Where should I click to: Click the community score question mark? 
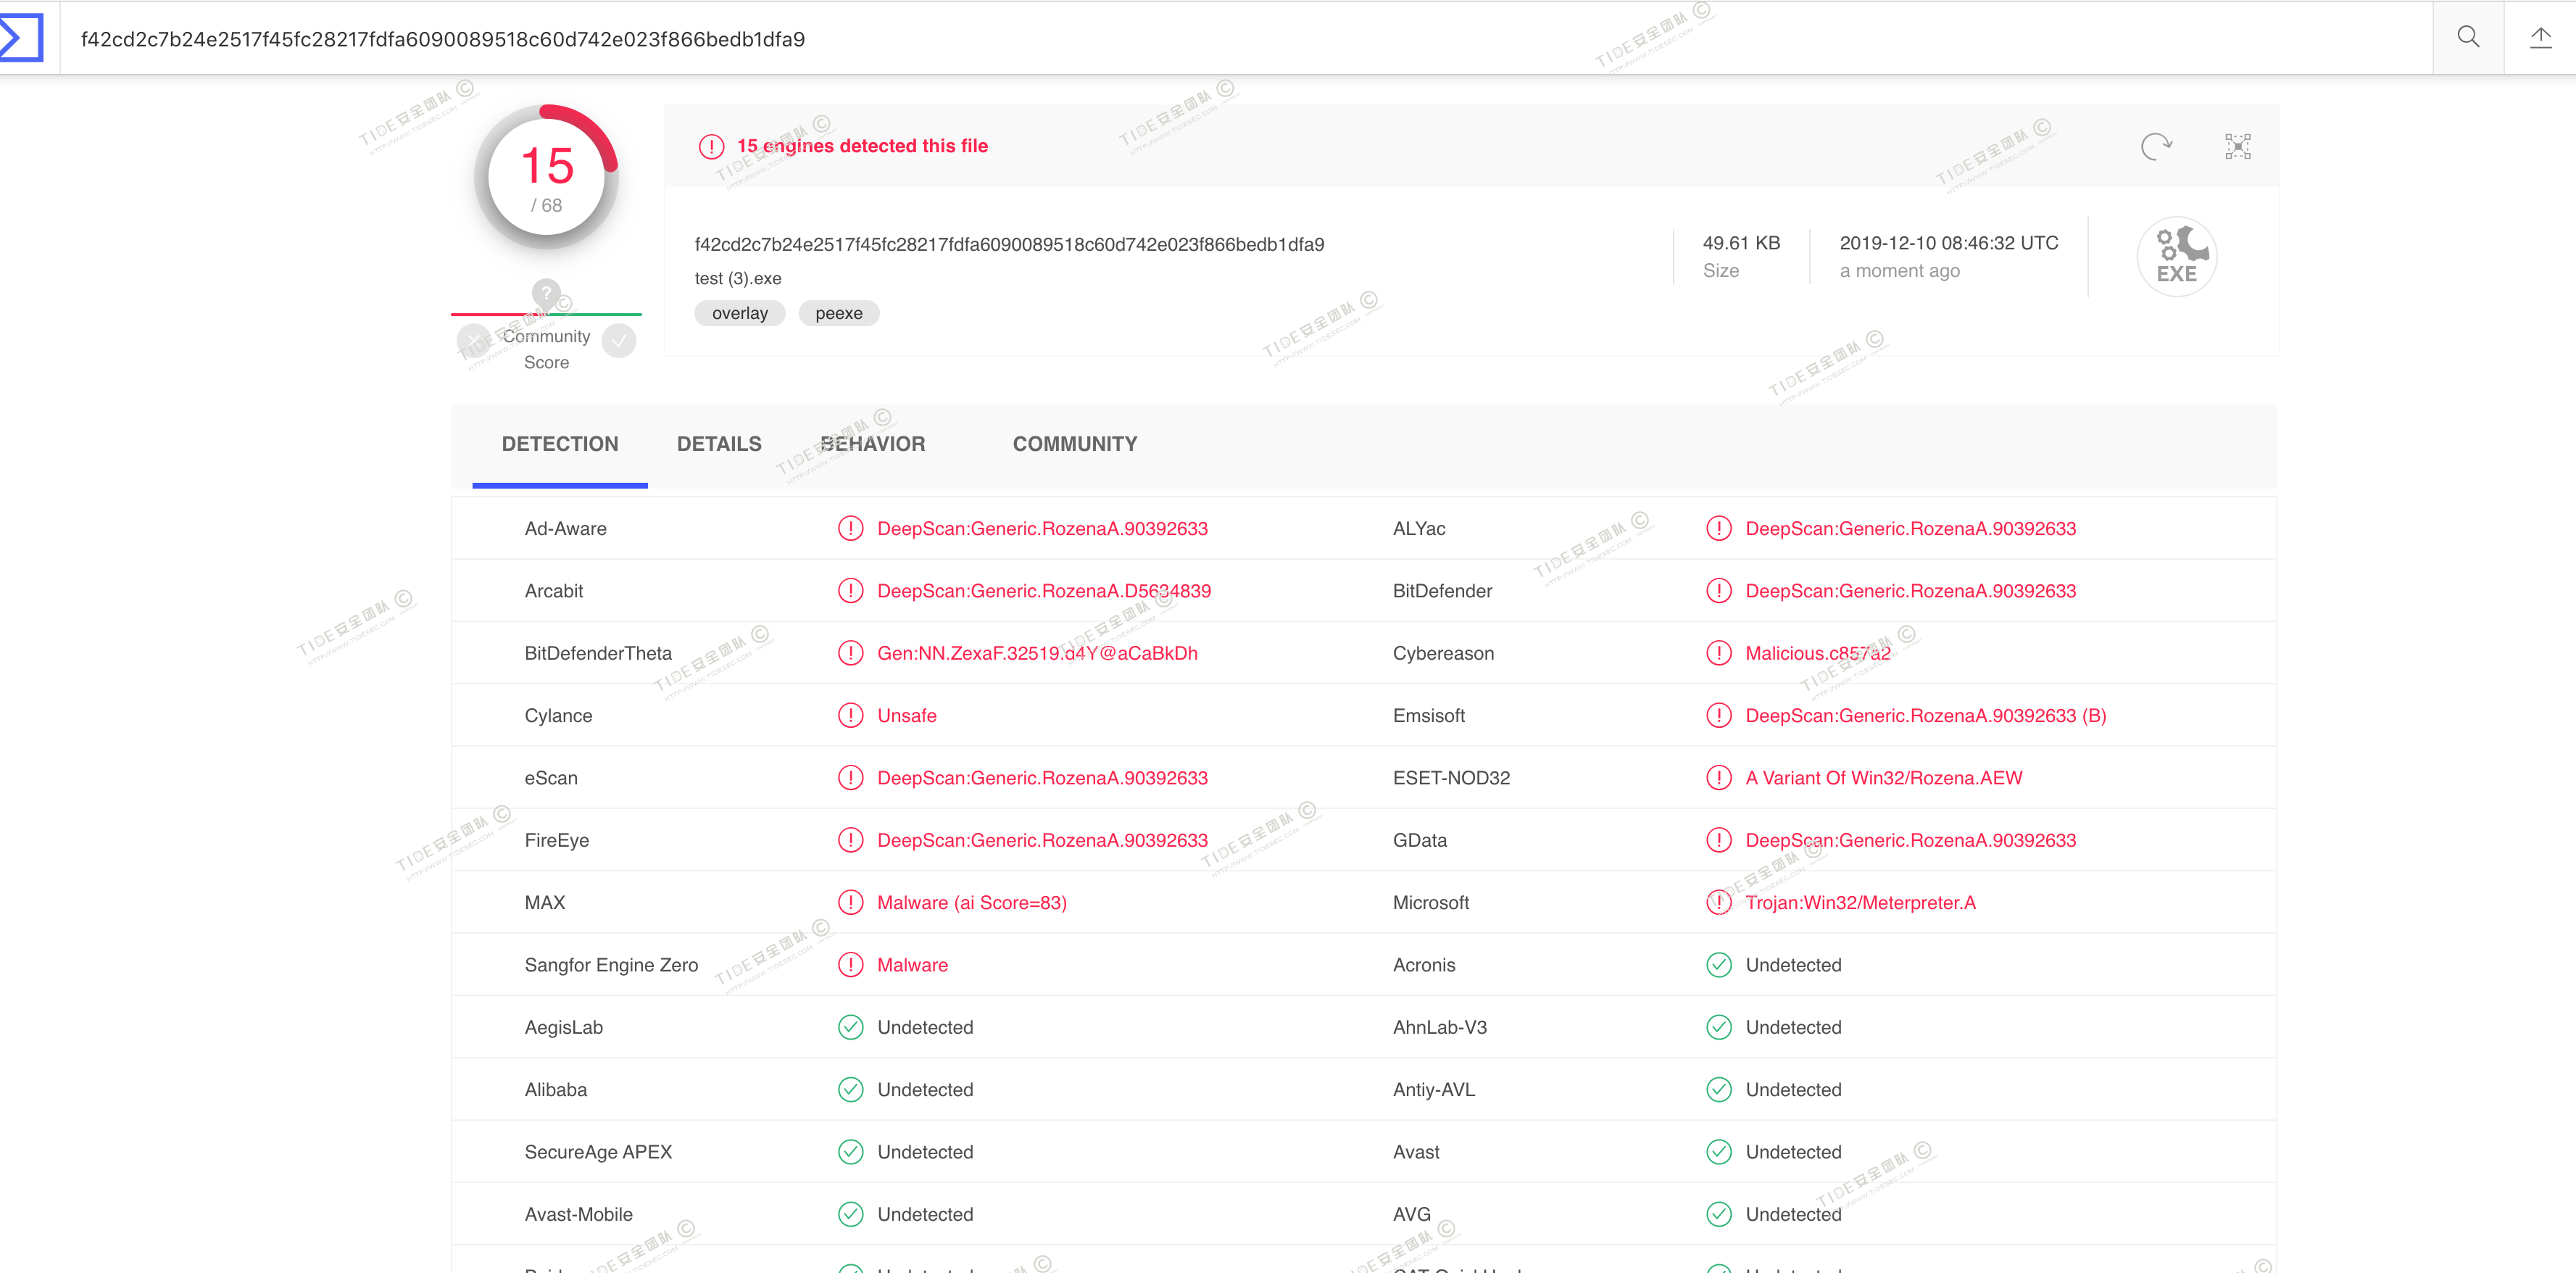546,293
